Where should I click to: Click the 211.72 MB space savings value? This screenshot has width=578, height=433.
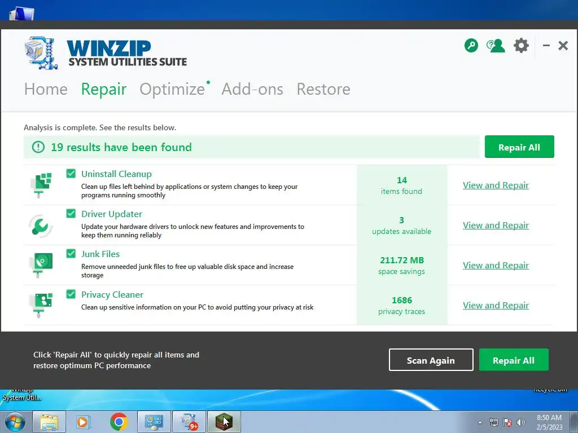[402, 266]
